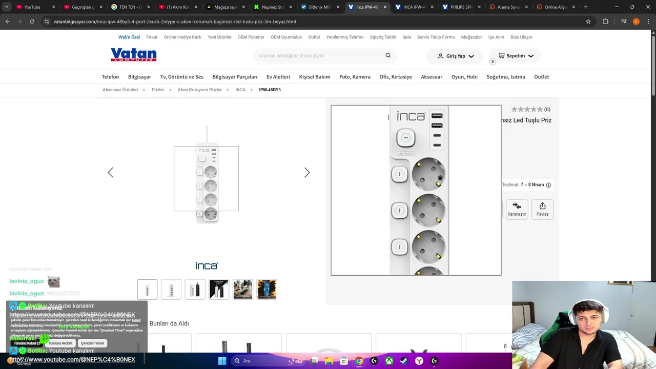Open the Telefon category menu

[110, 77]
